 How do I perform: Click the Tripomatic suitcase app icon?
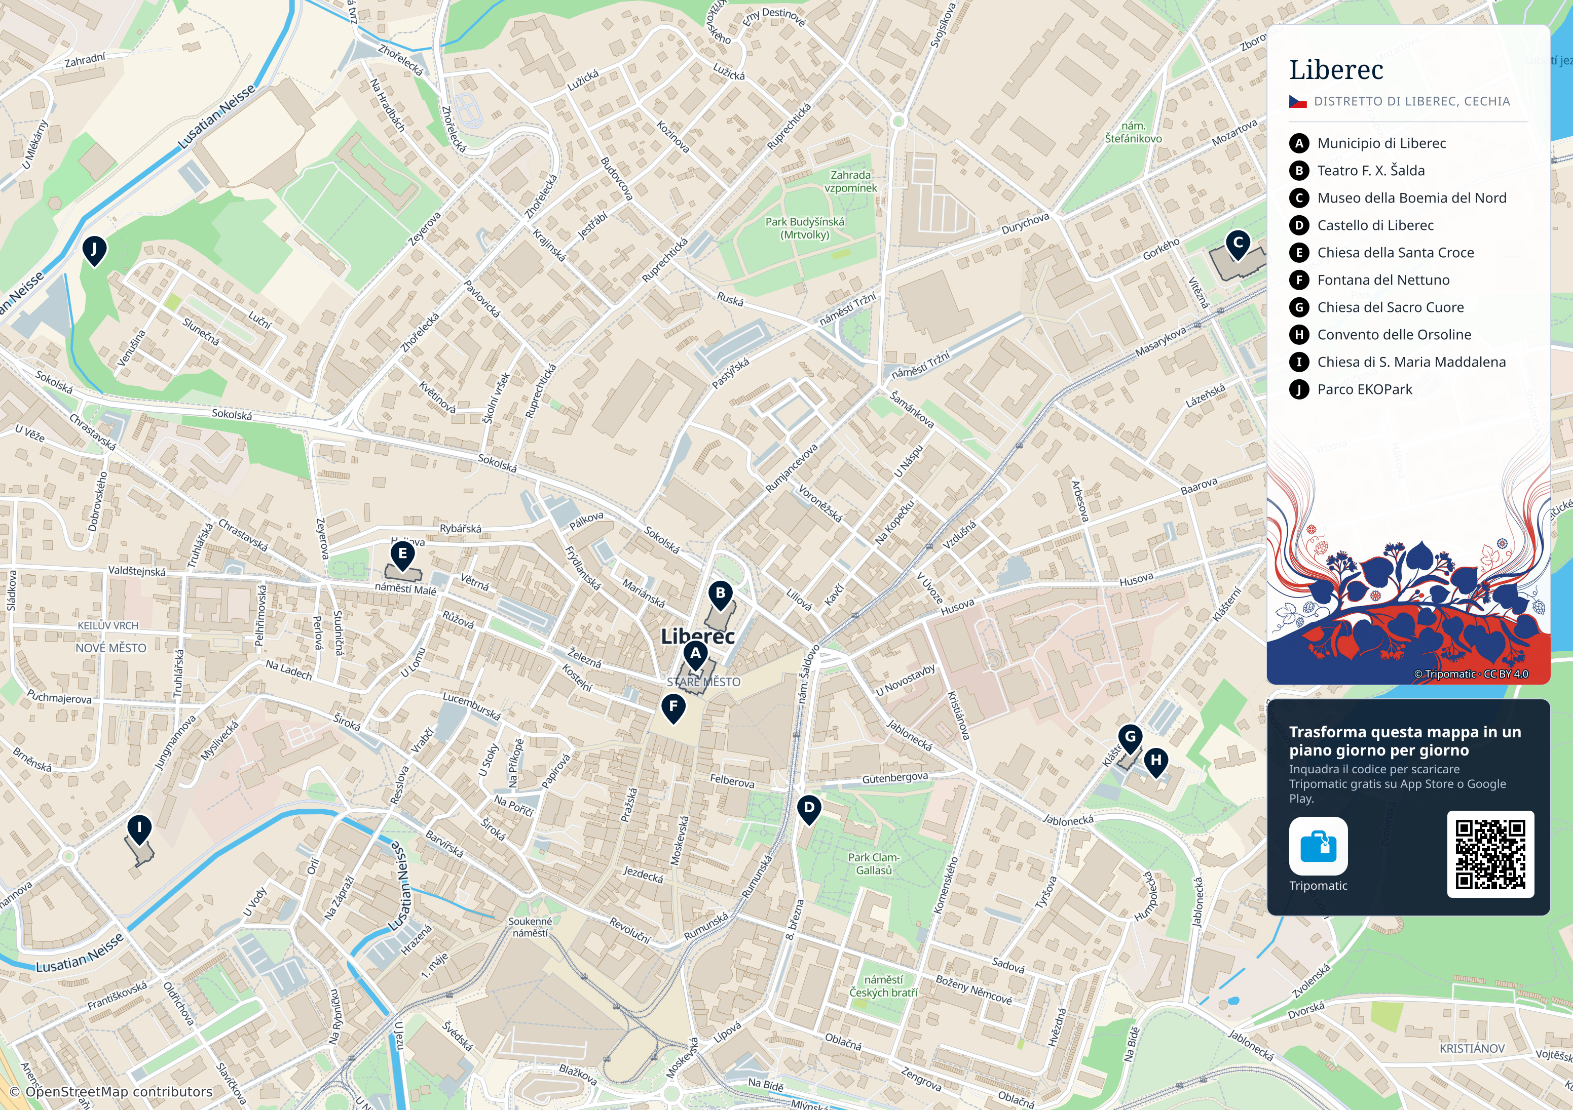tap(1318, 846)
